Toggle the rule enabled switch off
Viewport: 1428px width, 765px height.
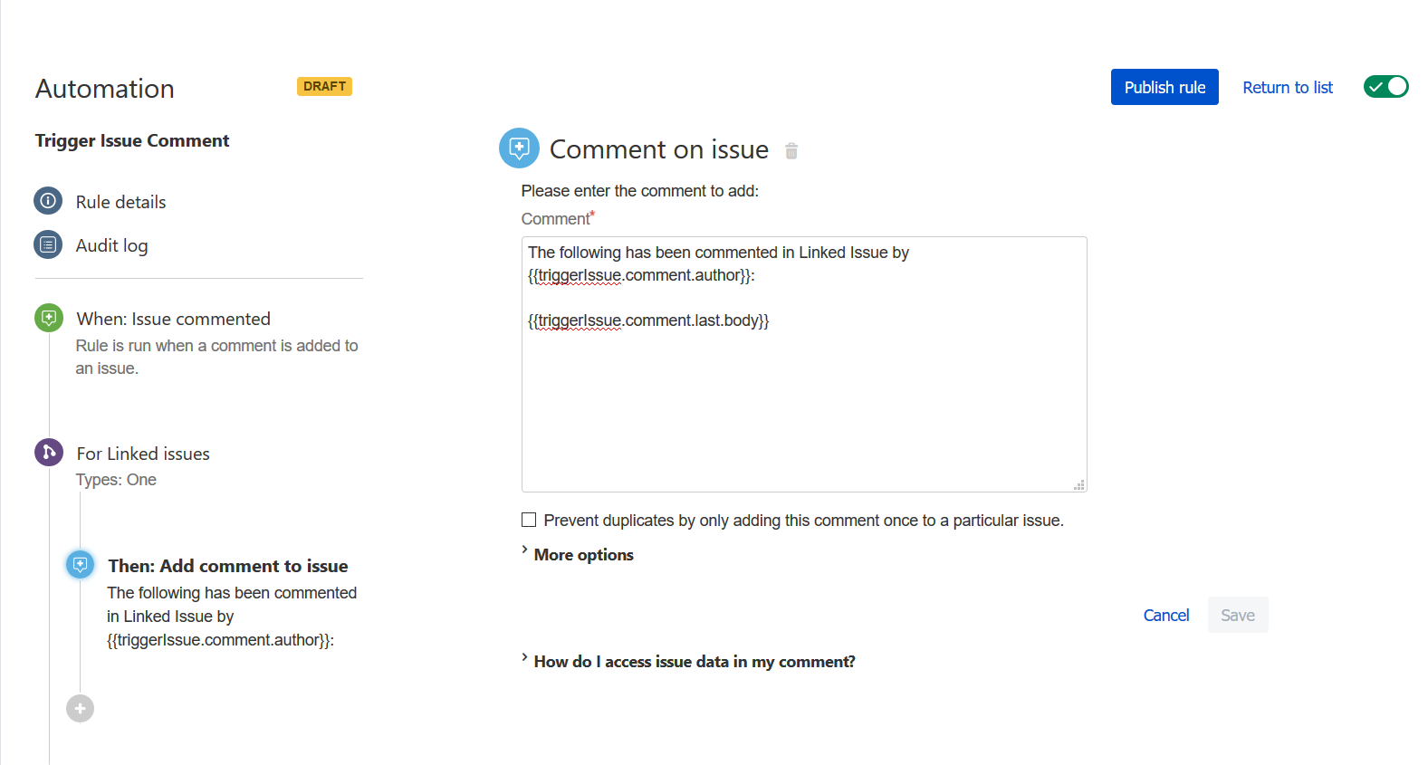1386,87
